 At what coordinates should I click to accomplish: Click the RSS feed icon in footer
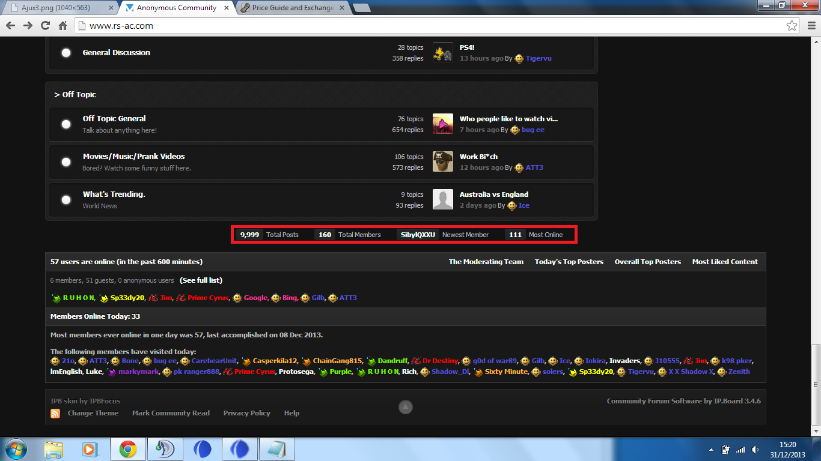click(55, 414)
